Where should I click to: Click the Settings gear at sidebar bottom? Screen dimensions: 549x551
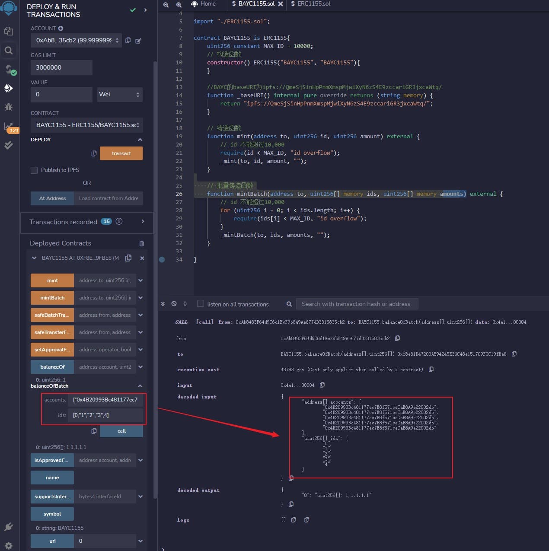9,545
